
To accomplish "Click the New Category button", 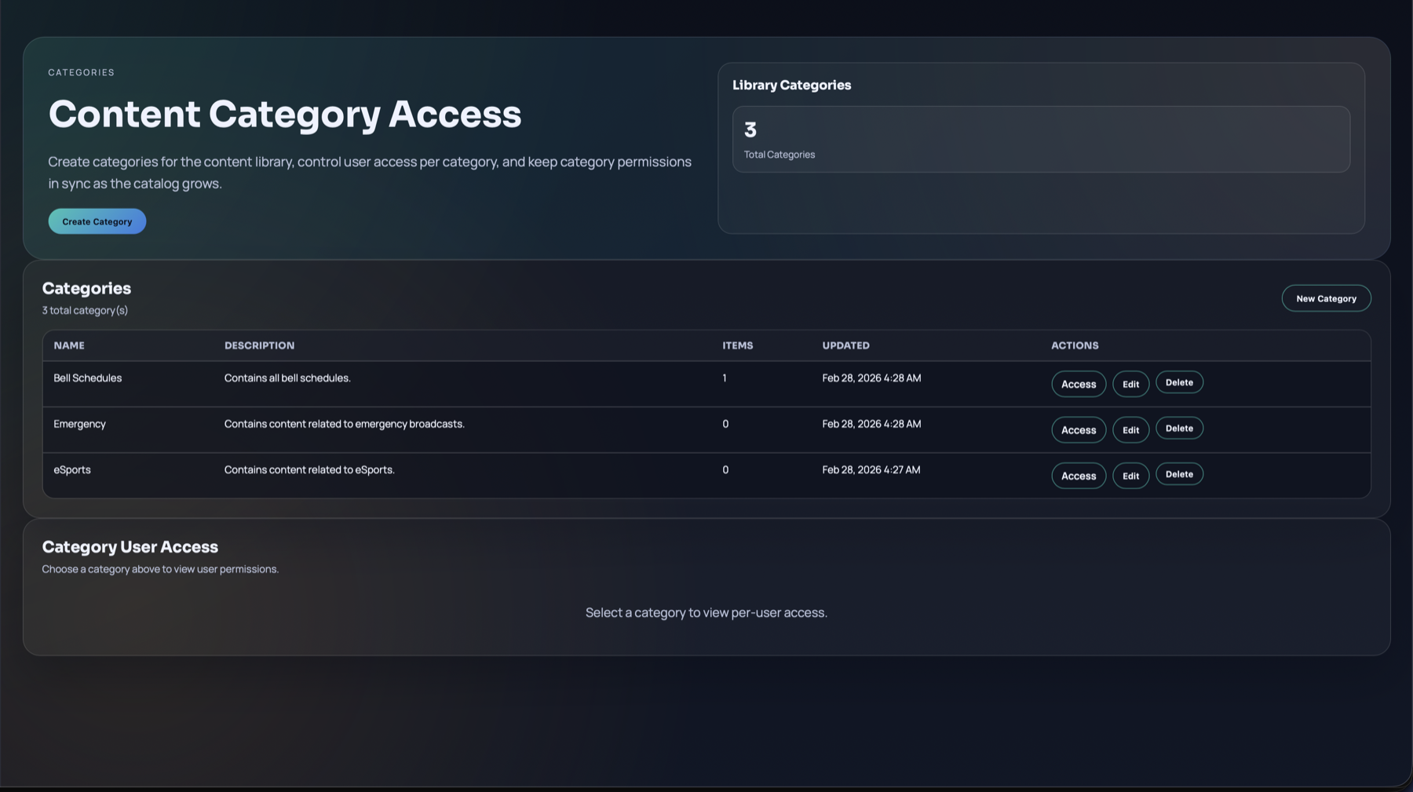I will 1326,298.
